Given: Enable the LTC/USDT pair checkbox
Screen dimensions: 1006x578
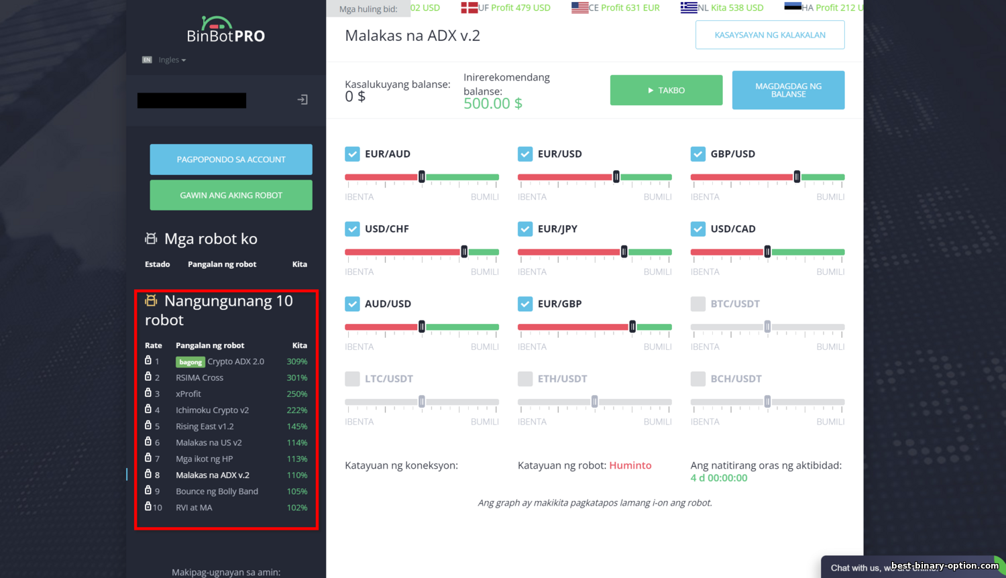Looking at the screenshot, I should click(352, 380).
